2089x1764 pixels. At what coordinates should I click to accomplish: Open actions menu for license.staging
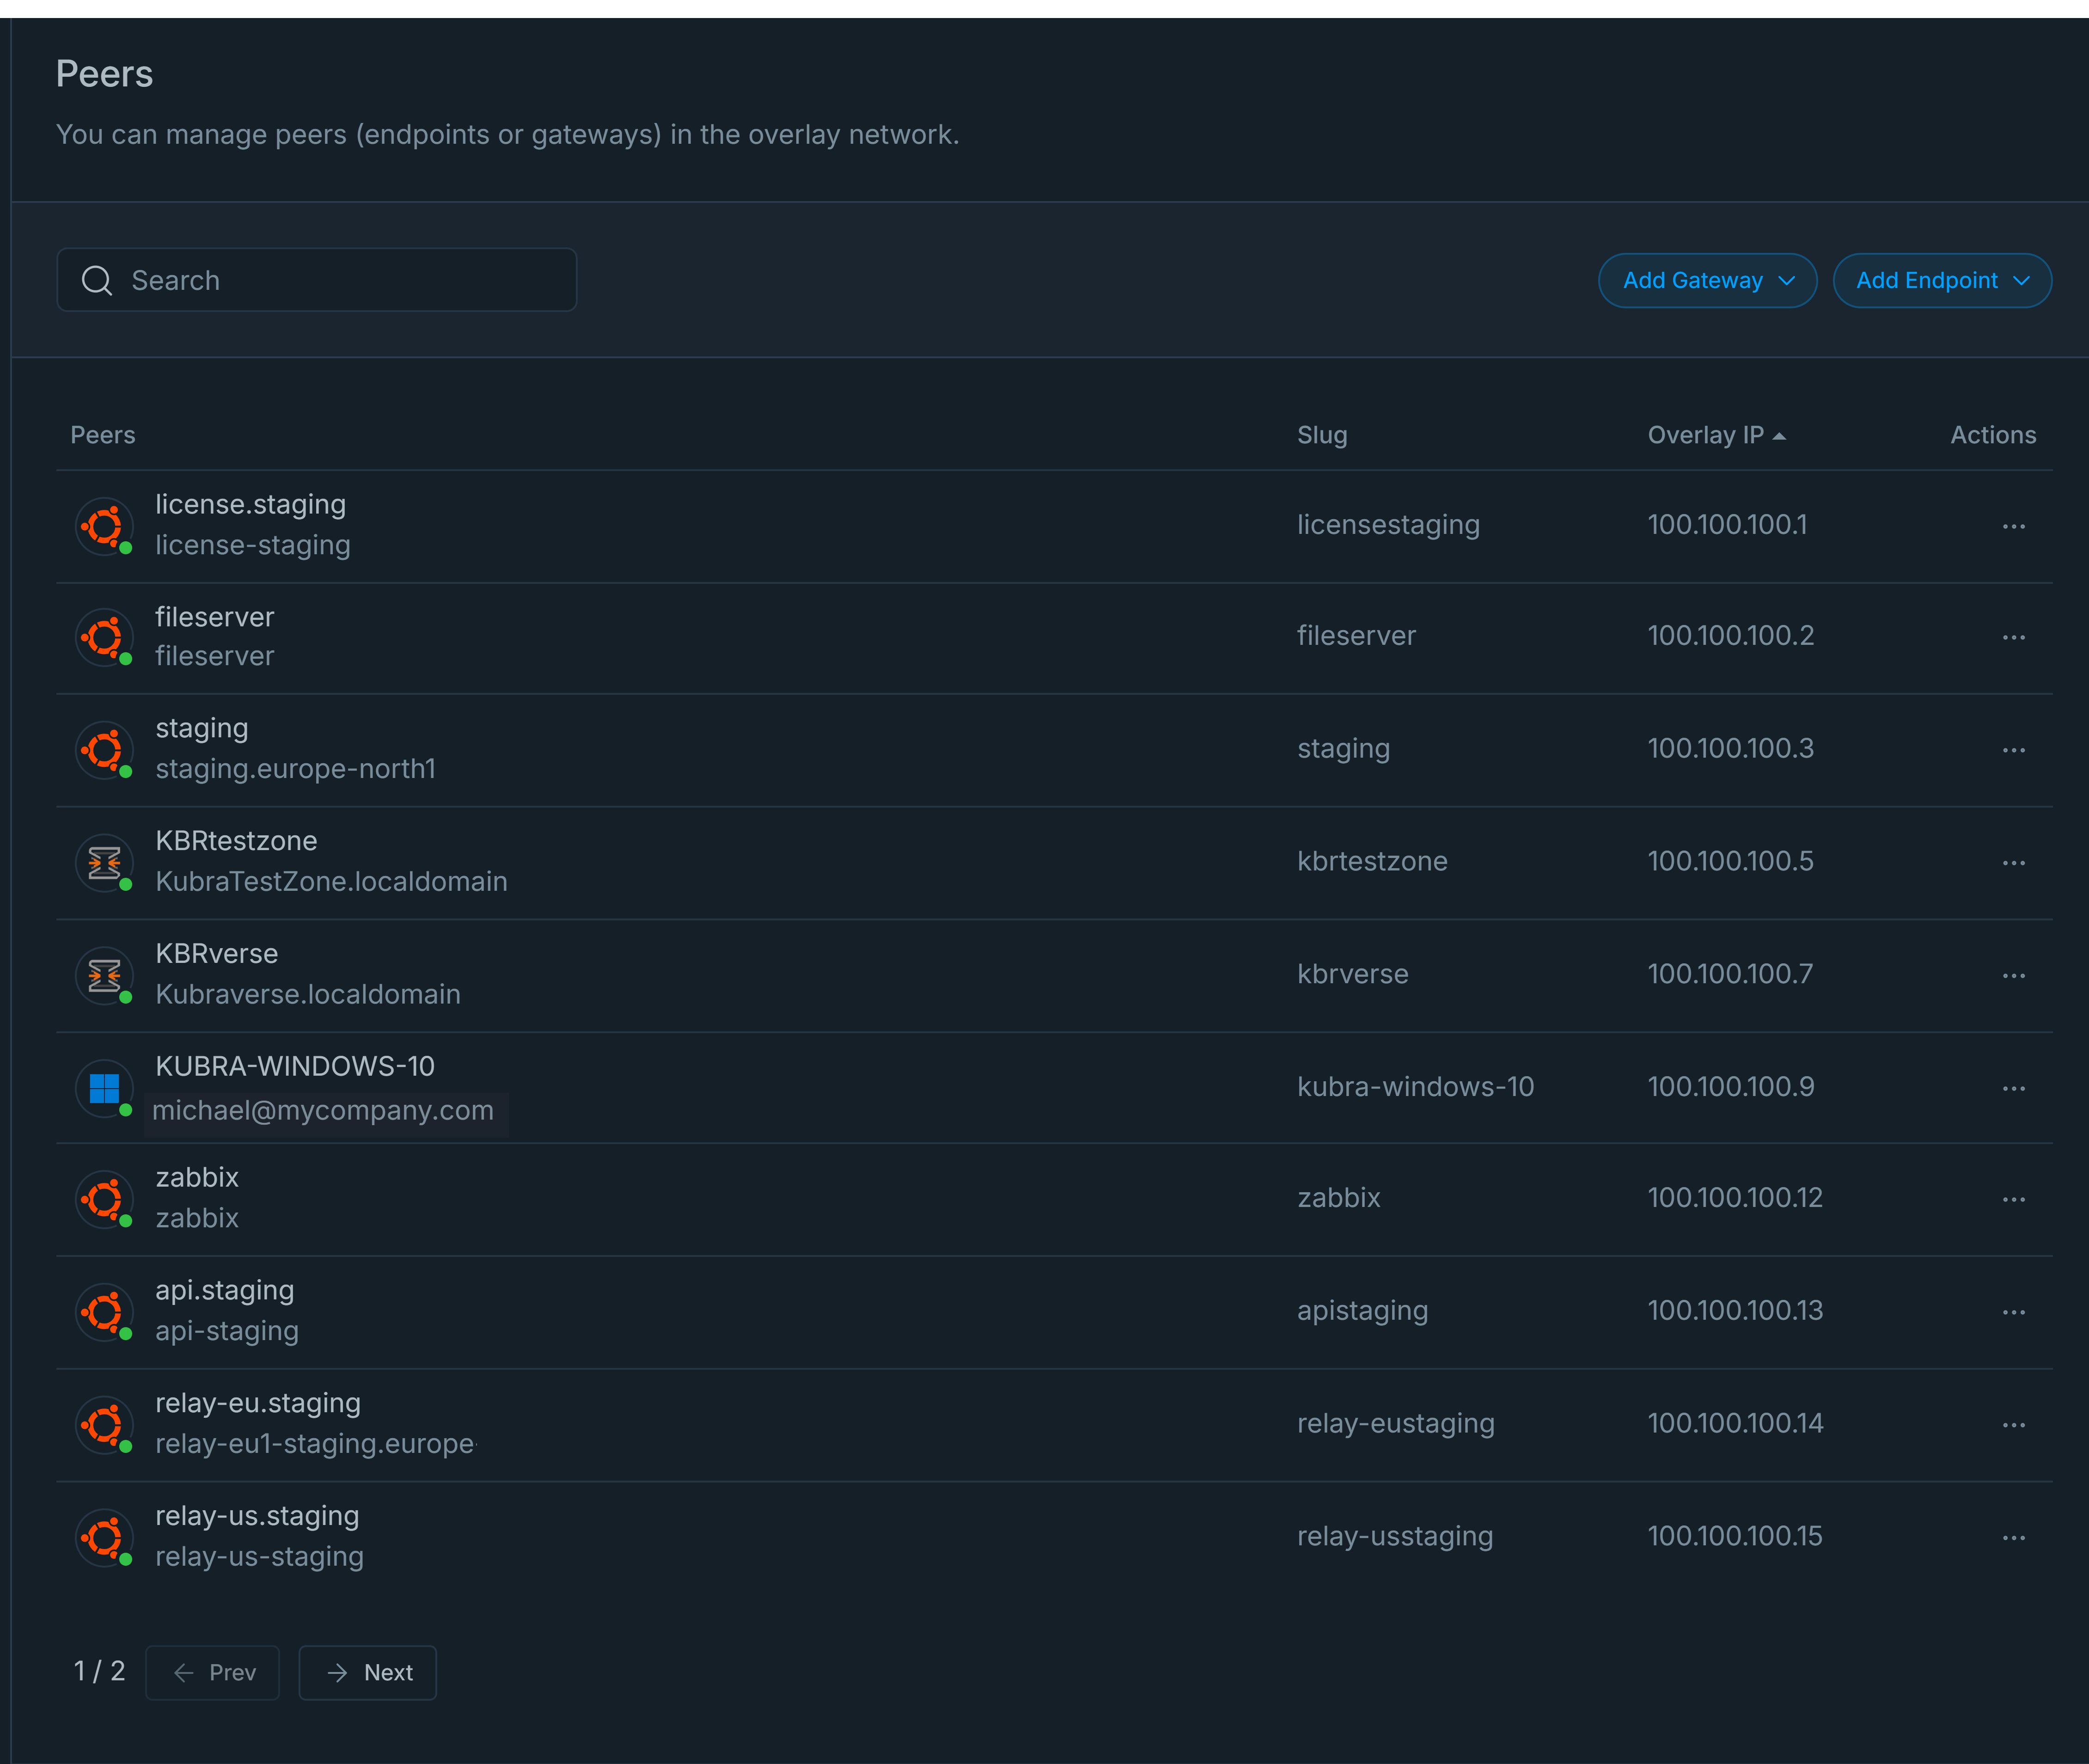tap(2013, 526)
